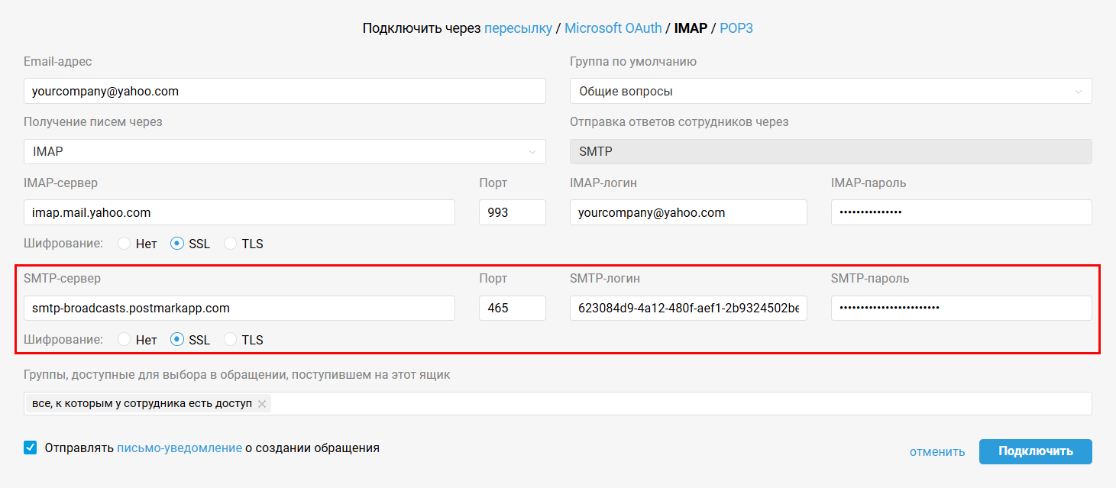Open the 'пересылку' connection link
Screen dimensions: 1116x488
(x=518, y=28)
